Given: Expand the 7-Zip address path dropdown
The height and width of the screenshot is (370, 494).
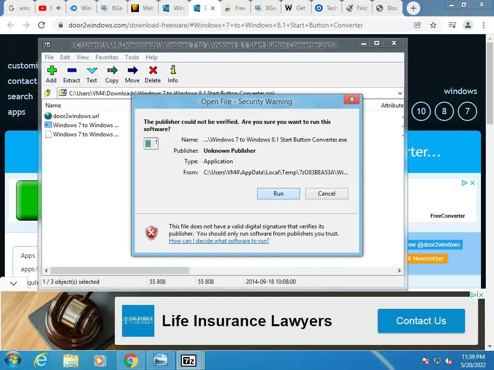Looking at the screenshot, I should click(x=400, y=93).
